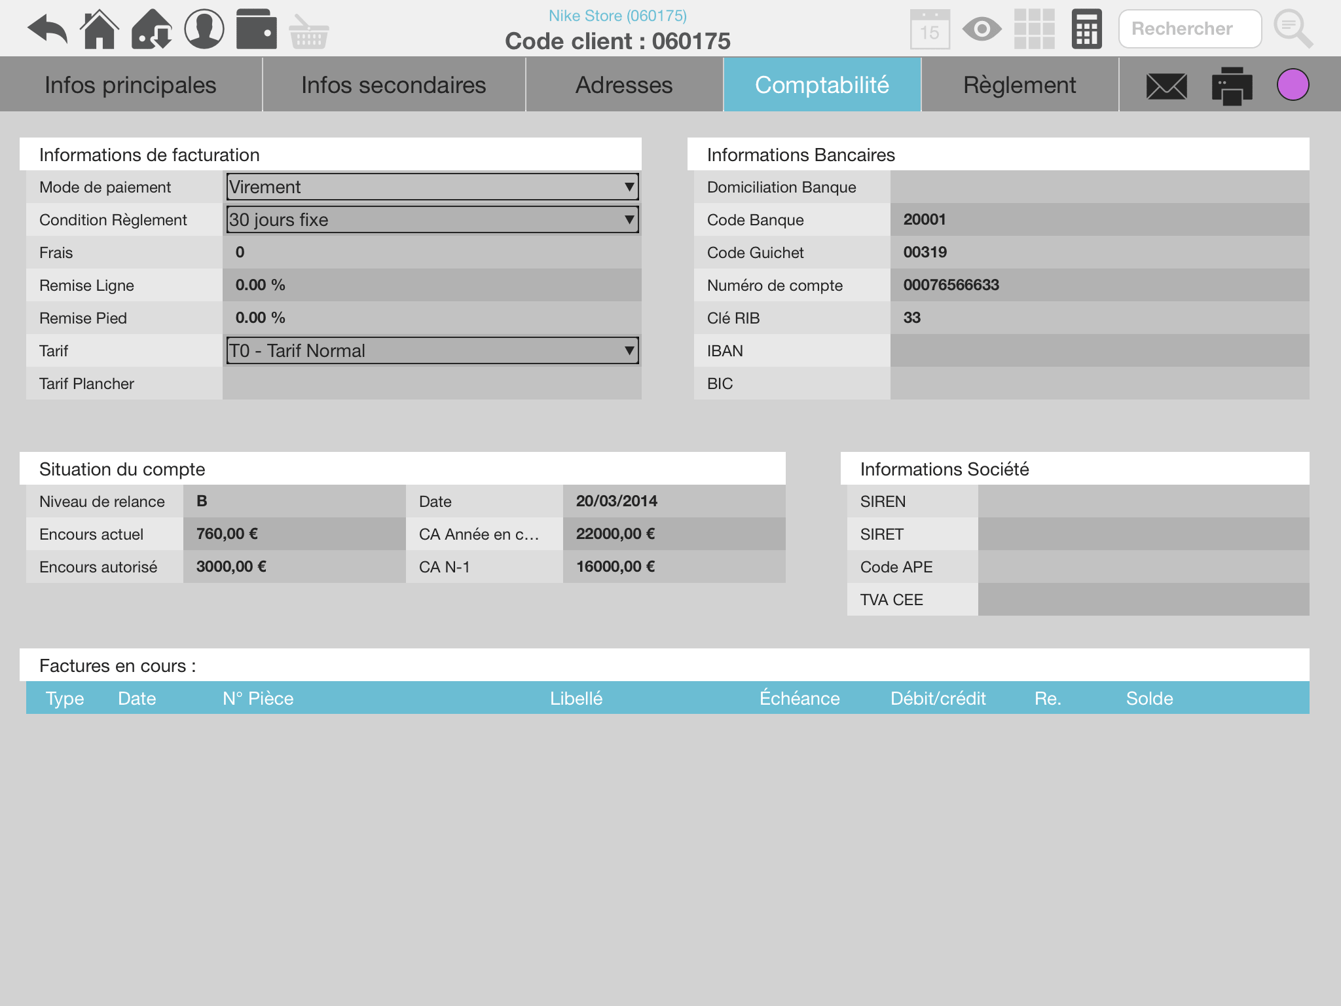Open the home screen icon
This screenshot has height=1006, width=1341.
(x=98, y=28)
